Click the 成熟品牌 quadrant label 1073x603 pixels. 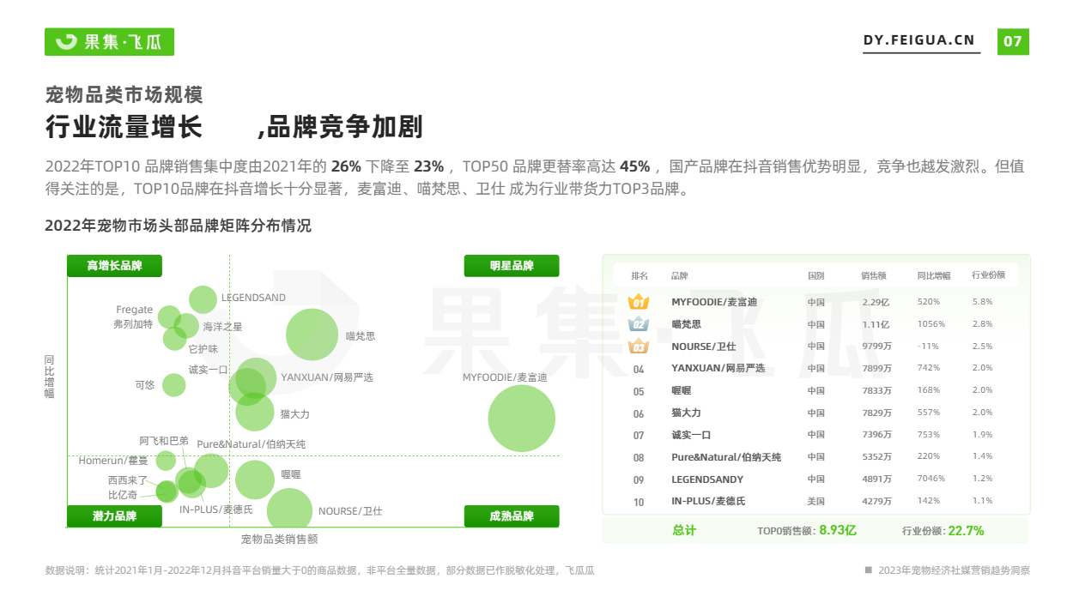point(512,516)
